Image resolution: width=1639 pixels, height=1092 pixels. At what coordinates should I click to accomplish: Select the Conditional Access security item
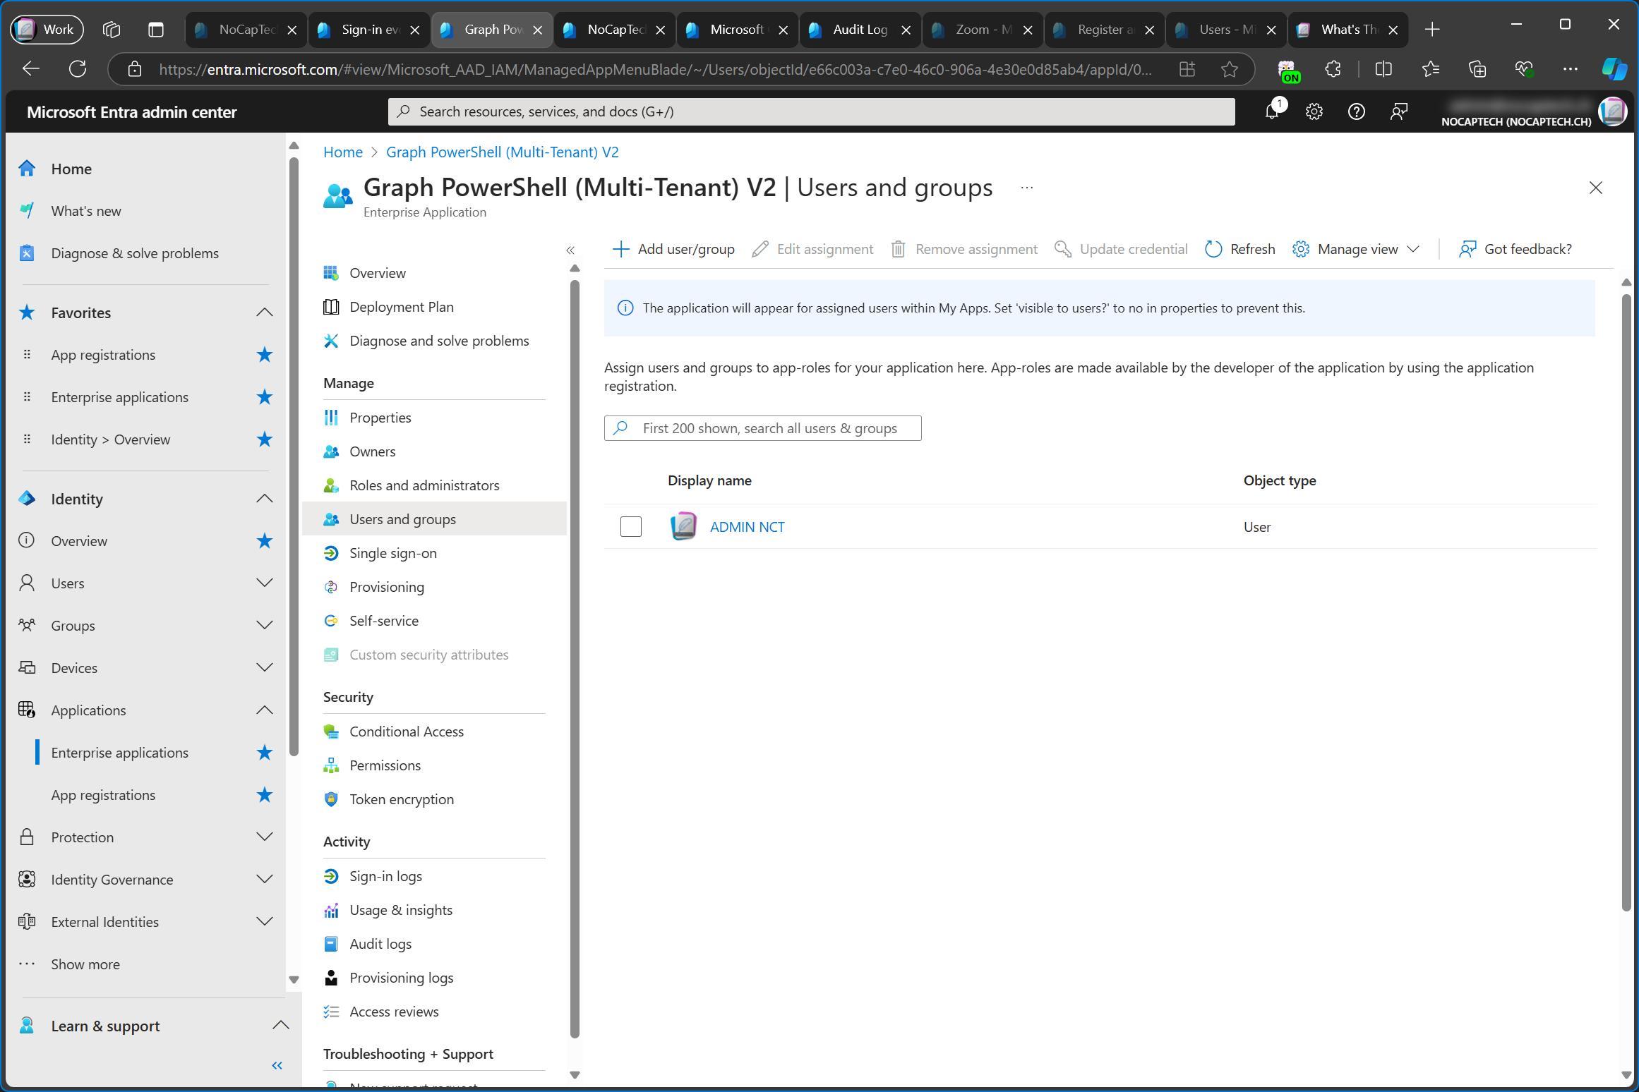tap(406, 732)
